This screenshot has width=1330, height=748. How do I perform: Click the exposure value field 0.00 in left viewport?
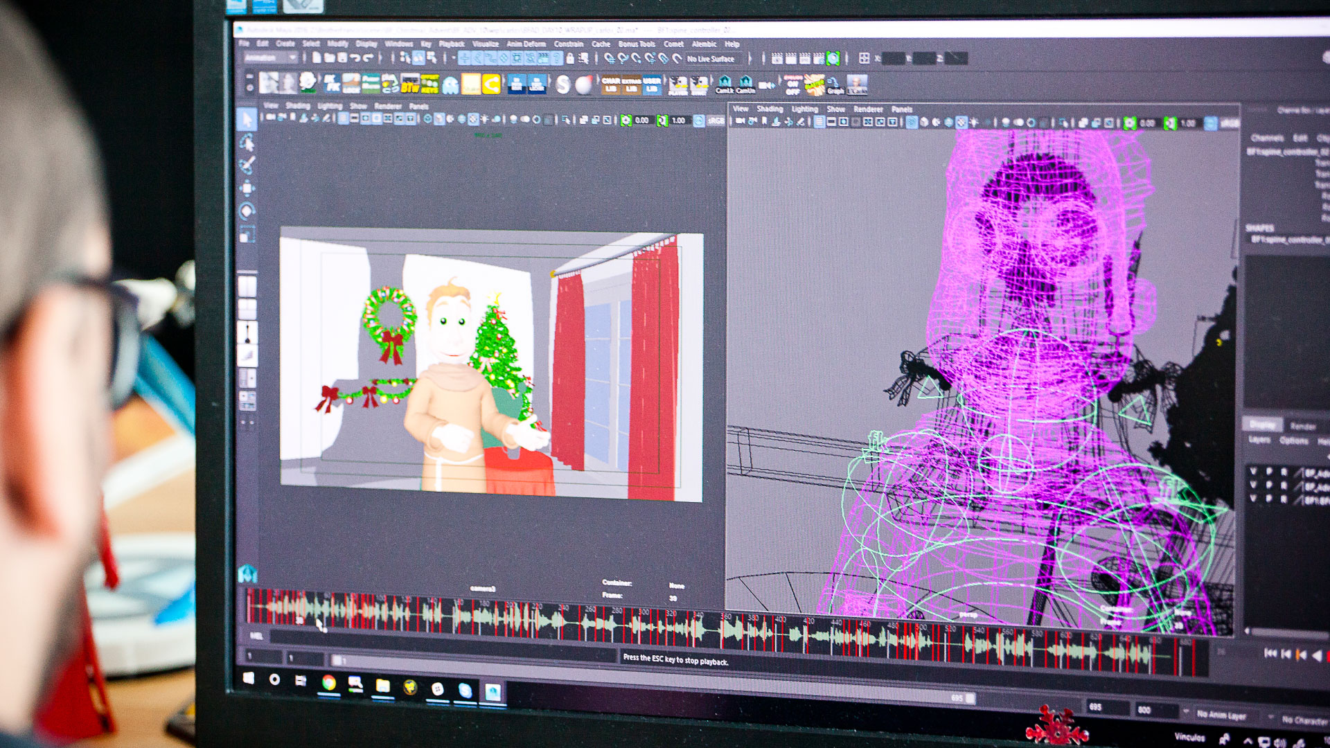642,121
